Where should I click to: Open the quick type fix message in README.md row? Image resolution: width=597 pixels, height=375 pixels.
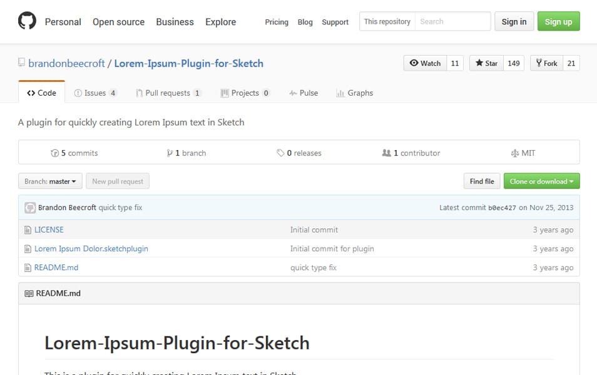click(x=314, y=267)
